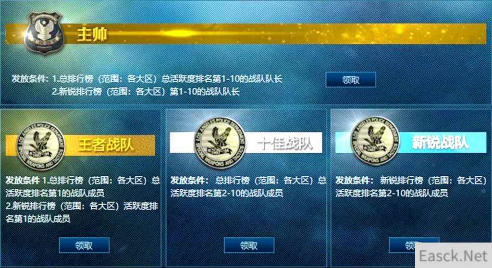
Task: Select the cyan 新锐战队 title banner
Action: pos(411,143)
